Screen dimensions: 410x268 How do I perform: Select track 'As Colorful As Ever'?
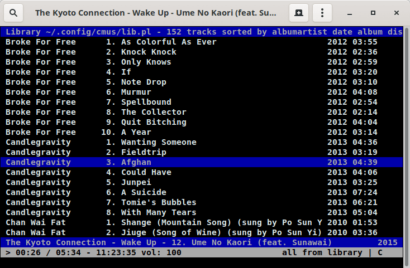click(x=202, y=42)
